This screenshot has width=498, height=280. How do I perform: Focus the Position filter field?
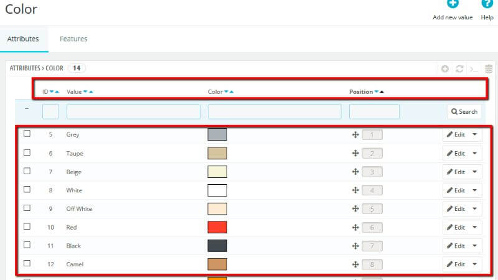[374, 111]
